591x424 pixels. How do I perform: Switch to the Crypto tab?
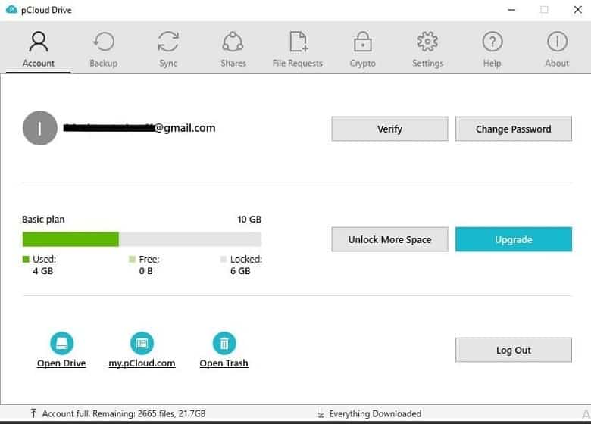(x=363, y=49)
